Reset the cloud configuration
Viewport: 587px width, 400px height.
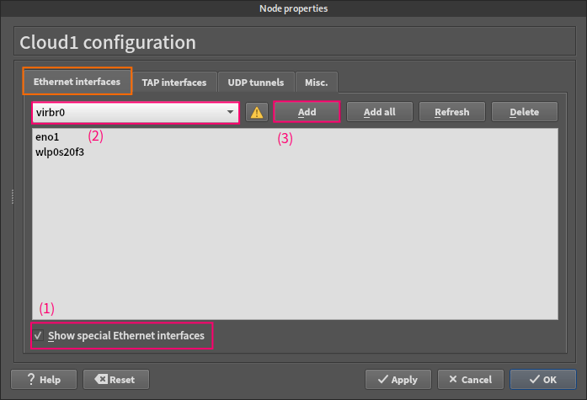point(116,380)
